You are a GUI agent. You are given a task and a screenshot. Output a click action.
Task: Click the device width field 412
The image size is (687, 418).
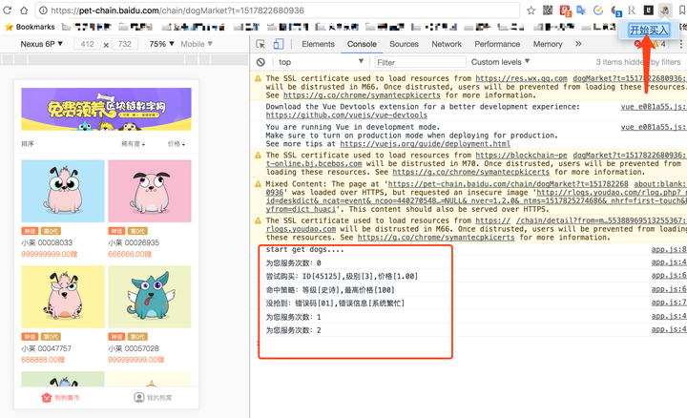point(87,44)
